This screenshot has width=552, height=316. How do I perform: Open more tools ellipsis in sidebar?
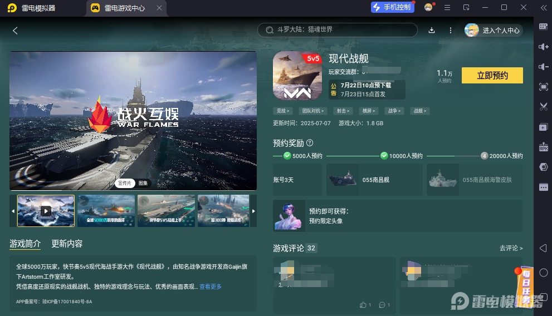click(543, 187)
